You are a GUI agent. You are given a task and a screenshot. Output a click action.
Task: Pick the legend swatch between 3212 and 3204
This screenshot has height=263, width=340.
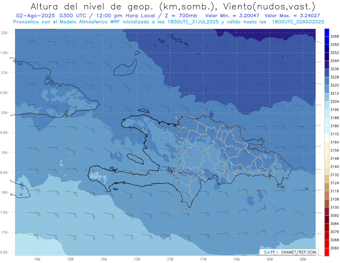coord(327,97)
